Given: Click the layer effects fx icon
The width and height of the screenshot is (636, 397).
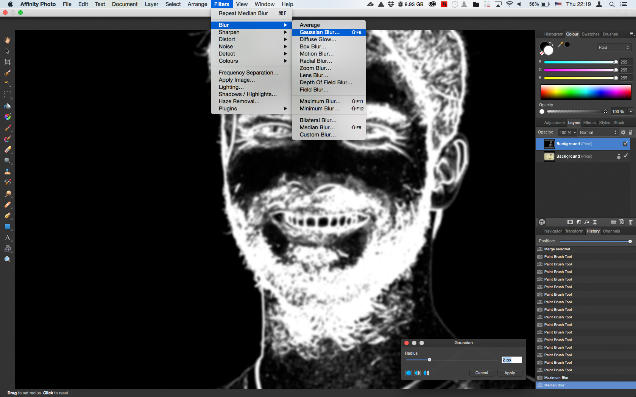Looking at the screenshot, I should coord(587,222).
